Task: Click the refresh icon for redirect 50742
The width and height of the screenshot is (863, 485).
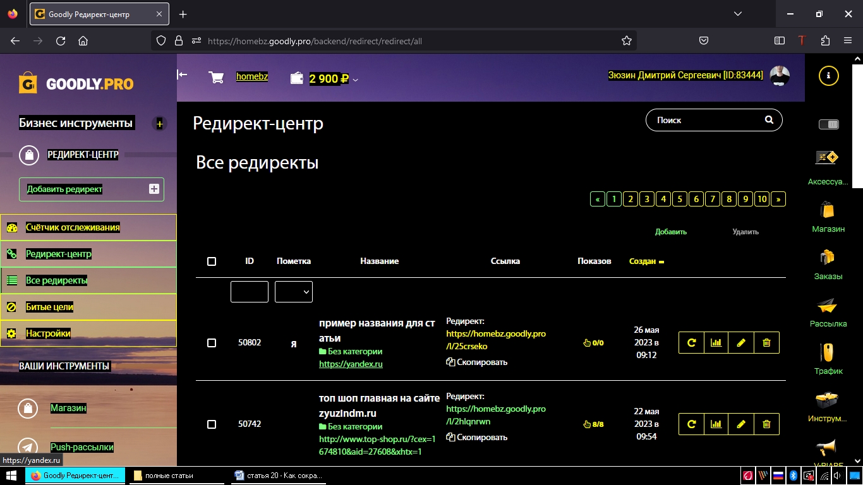Action: pos(691,424)
